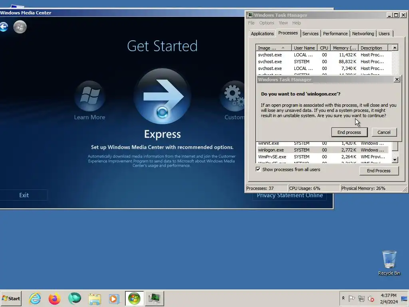
Task: Switch to the Performance tab
Action: pos(335,34)
